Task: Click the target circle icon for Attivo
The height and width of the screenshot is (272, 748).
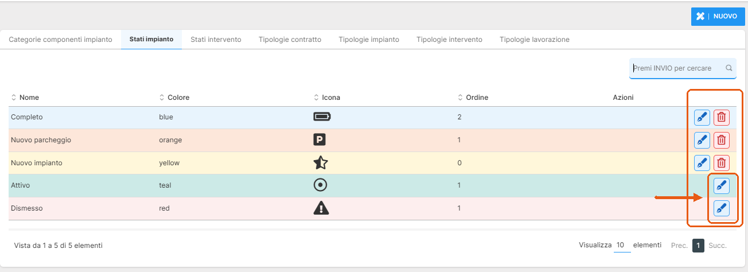Action: (321, 185)
